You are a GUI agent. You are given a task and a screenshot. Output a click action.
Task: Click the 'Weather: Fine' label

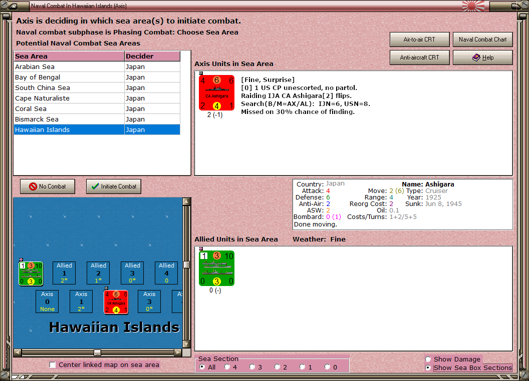pos(319,239)
